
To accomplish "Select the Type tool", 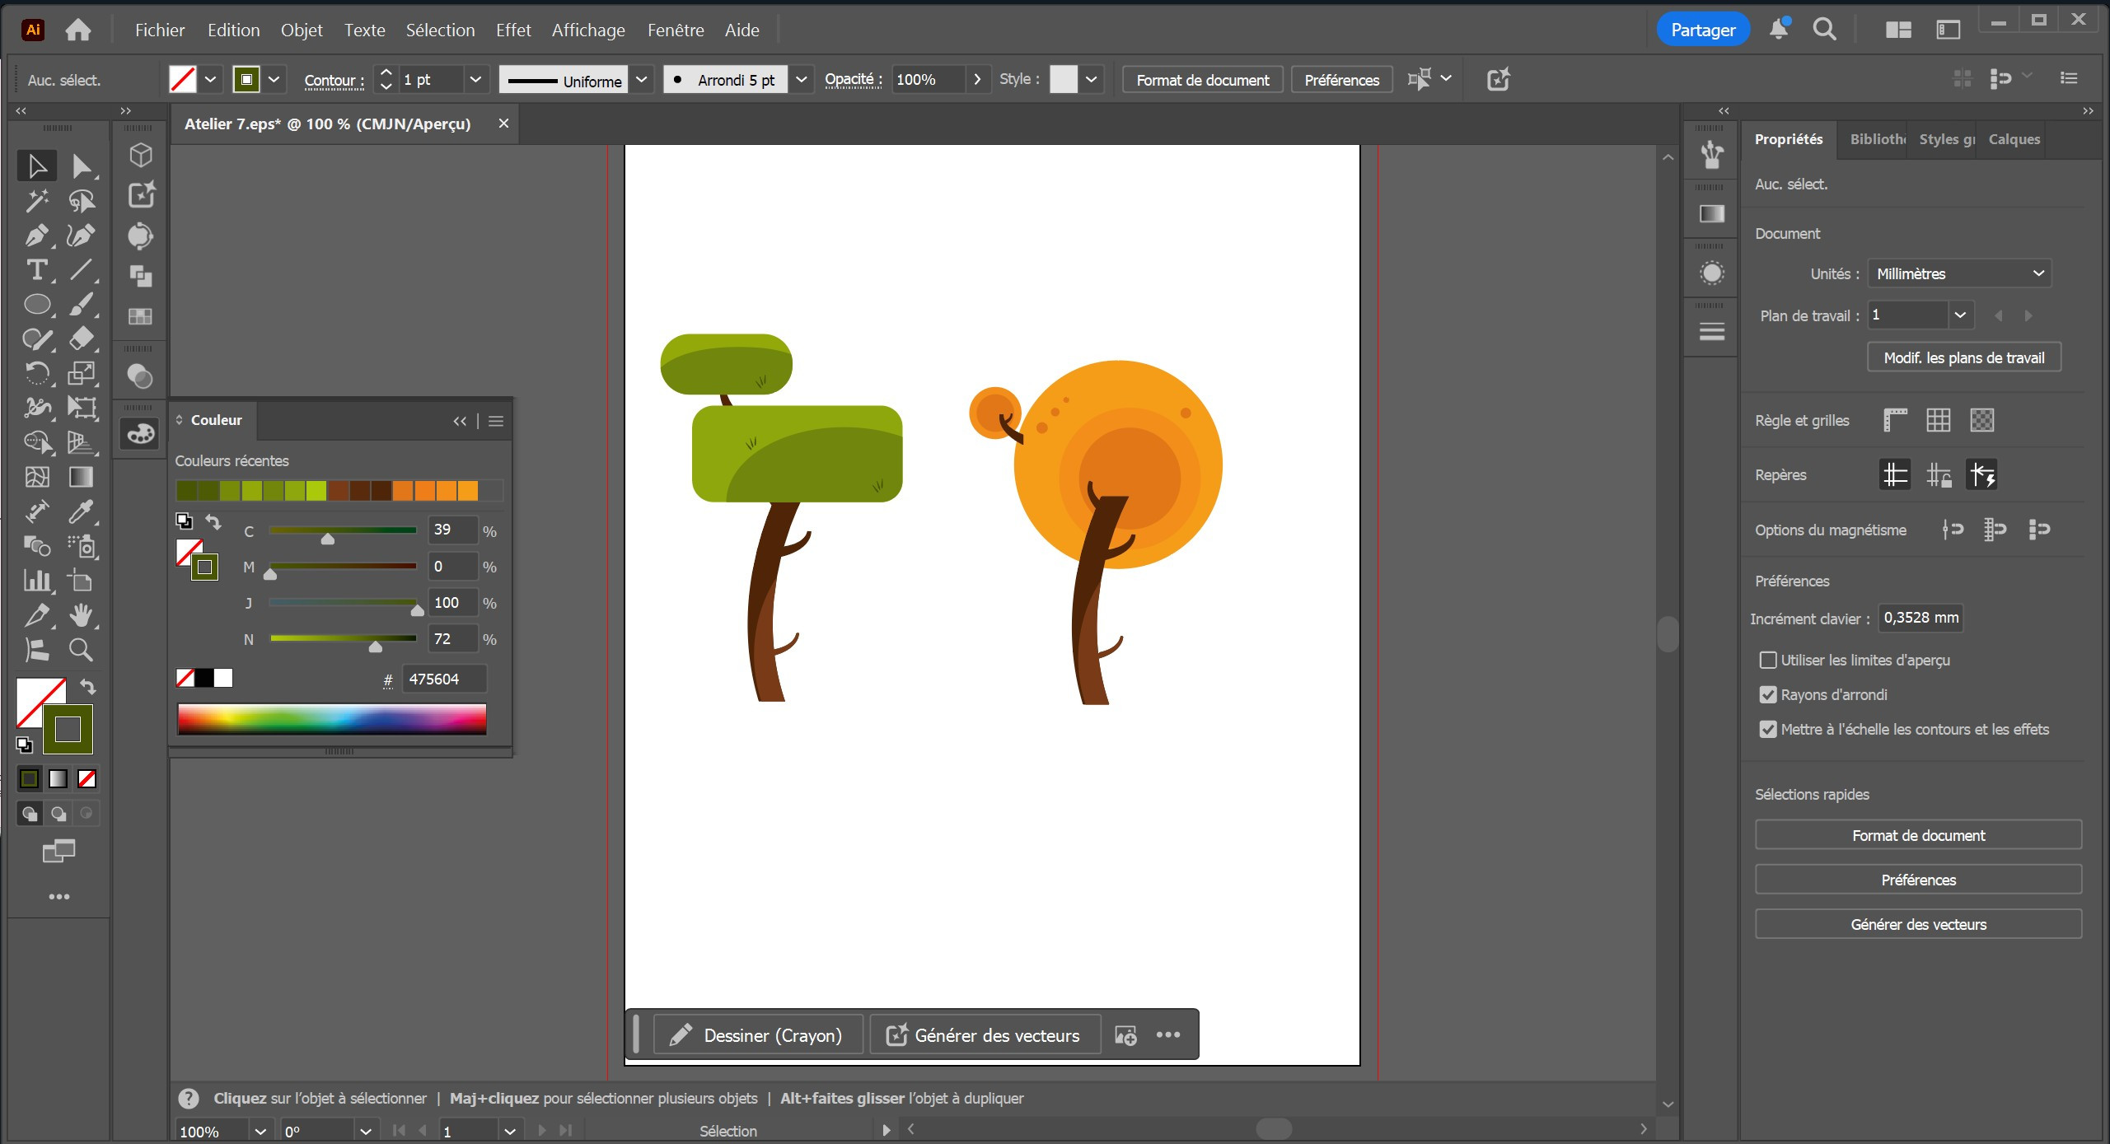I will (x=36, y=270).
